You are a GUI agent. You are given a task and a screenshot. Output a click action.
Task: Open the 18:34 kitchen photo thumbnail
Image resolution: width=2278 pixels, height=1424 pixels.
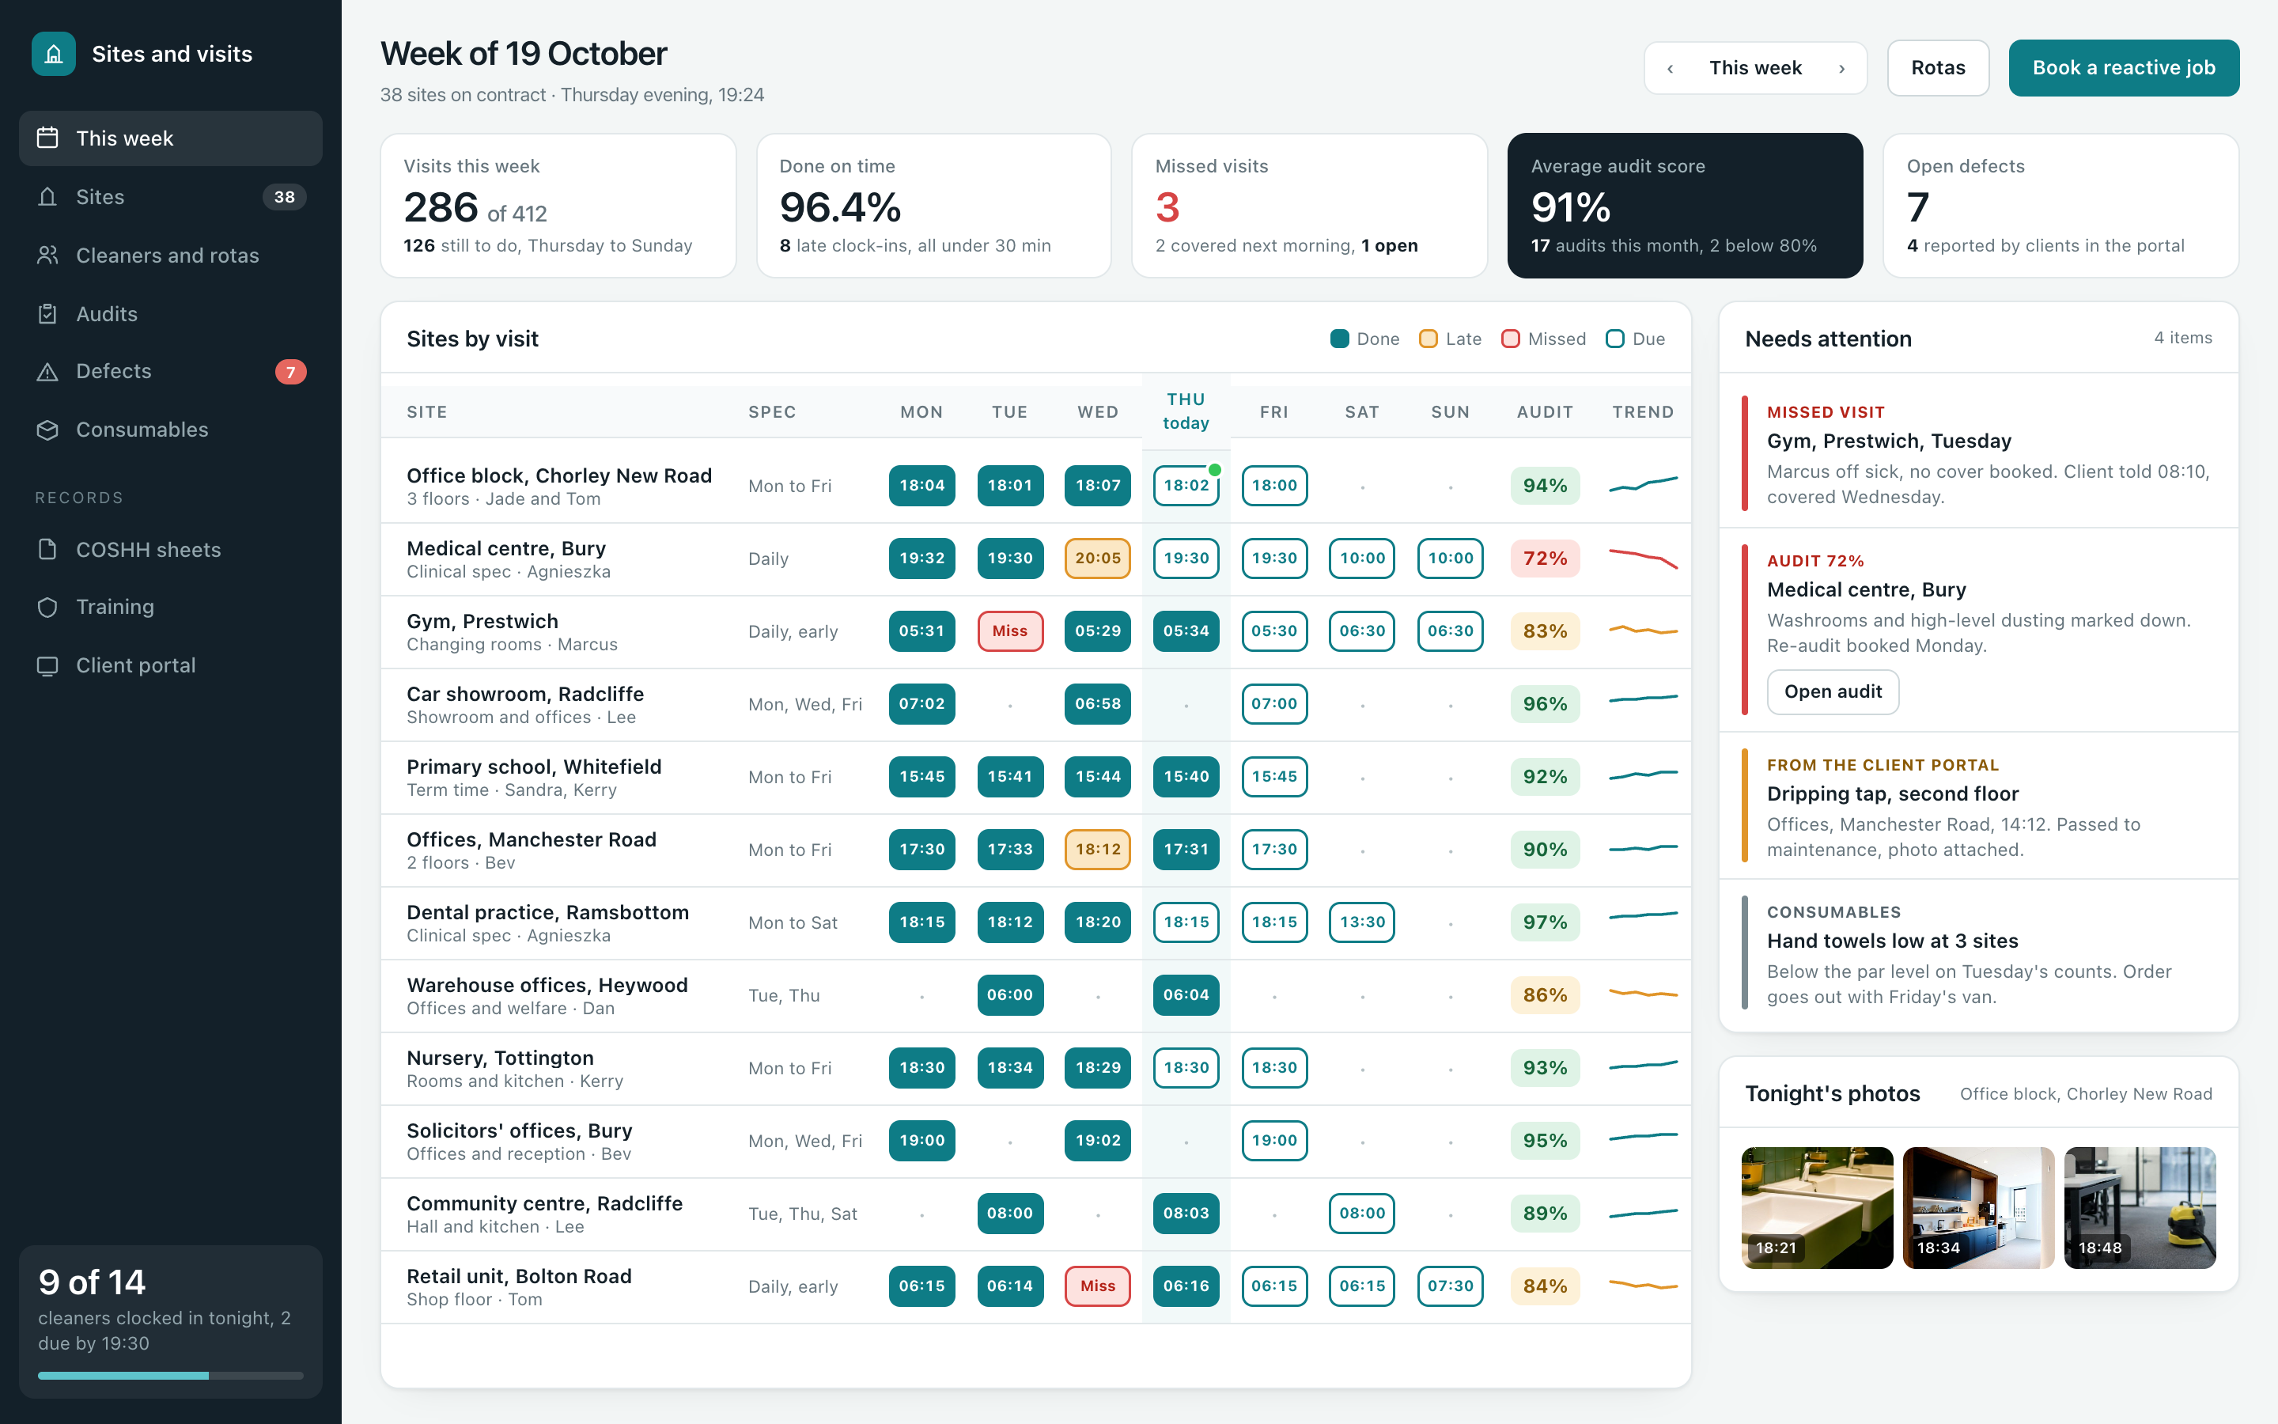pyautogui.click(x=1979, y=1207)
